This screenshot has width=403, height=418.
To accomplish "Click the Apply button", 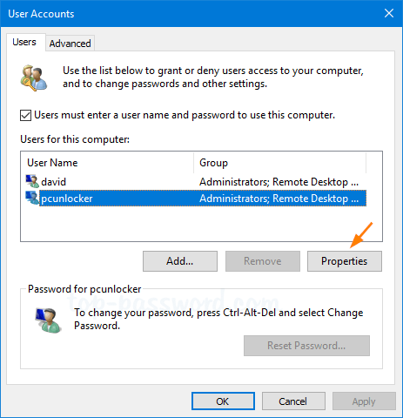I will [364, 401].
